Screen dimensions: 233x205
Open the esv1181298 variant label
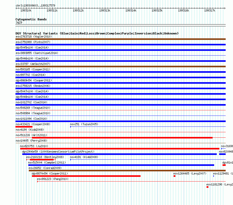coord(219,184)
